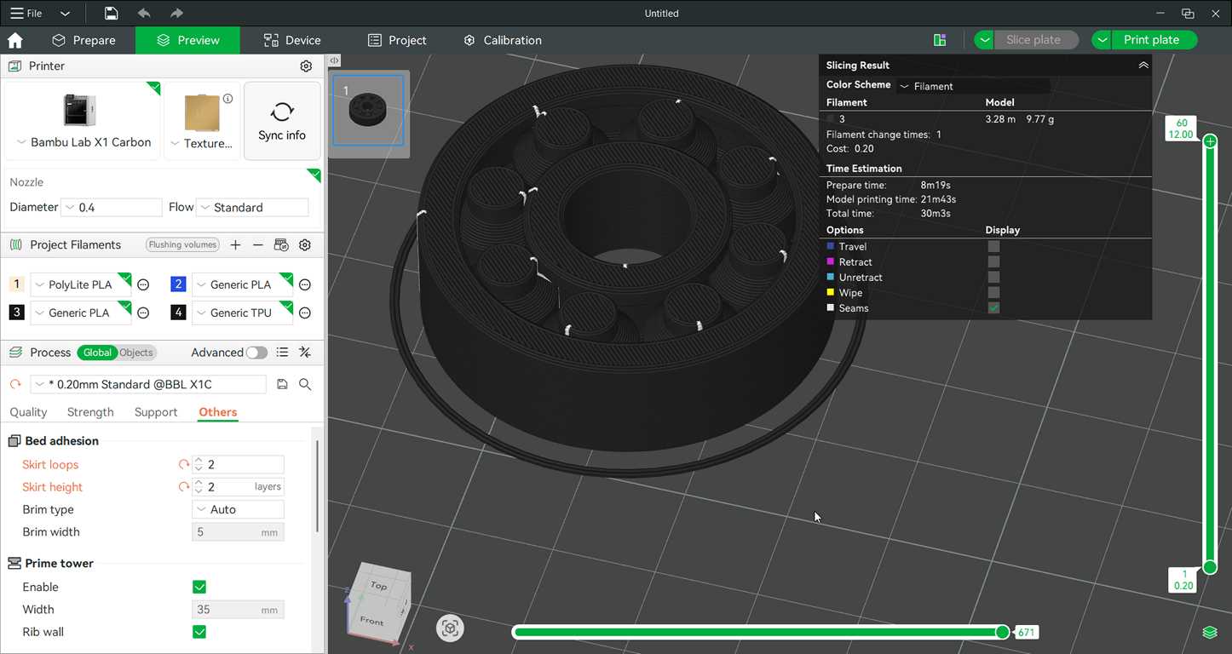Open the Bambu Lab X1 Carbon printer dropdown

click(83, 142)
